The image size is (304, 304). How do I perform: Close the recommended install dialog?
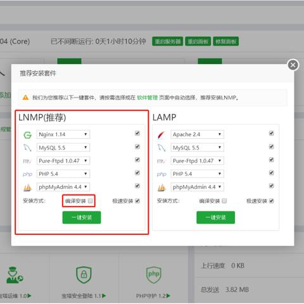coord(293,65)
